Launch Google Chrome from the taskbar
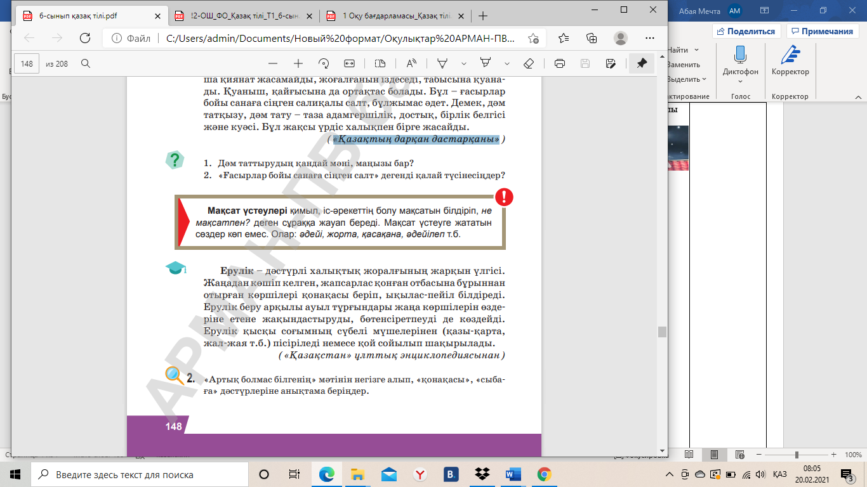This screenshot has width=867, height=487. 544,474
